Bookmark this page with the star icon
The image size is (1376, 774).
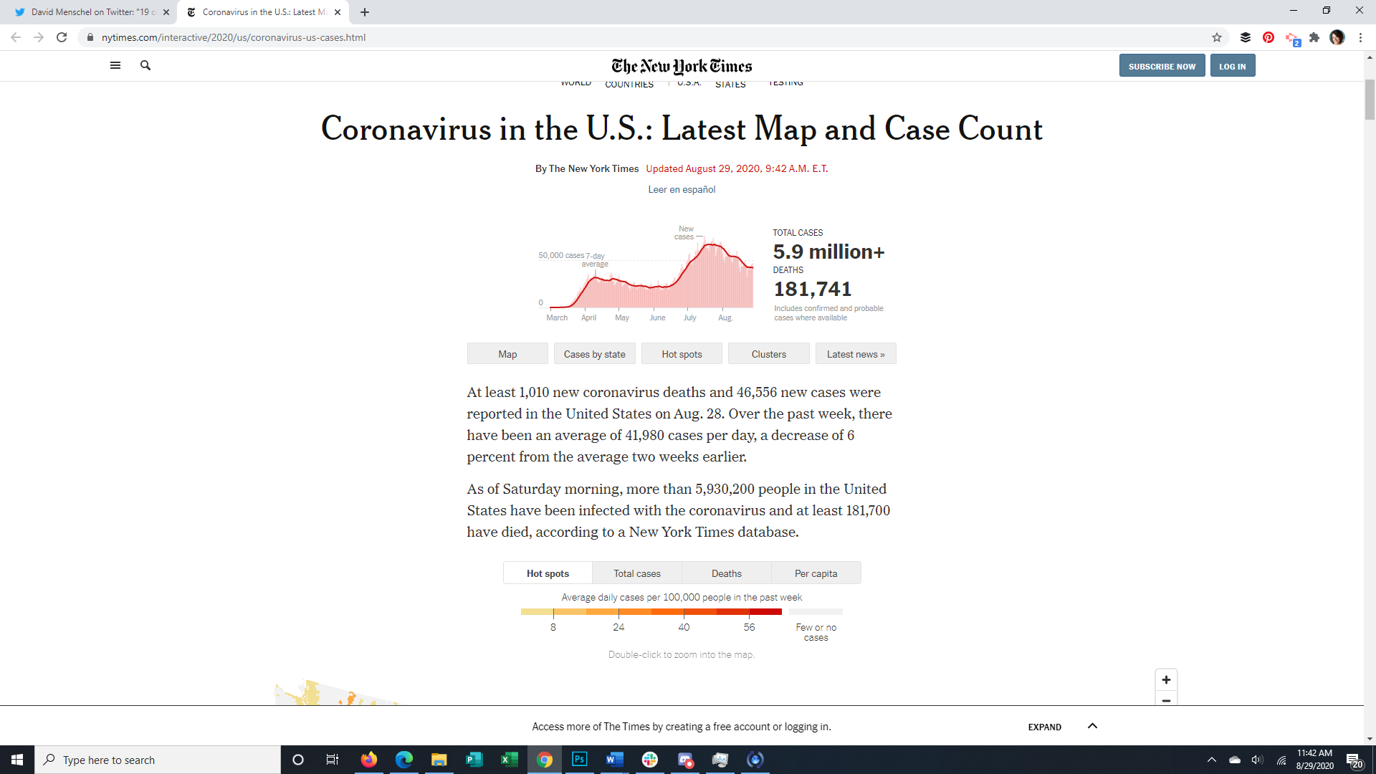click(1217, 37)
